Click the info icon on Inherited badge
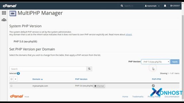The height and width of the screenshot is (103, 184). (x=95, y=86)
